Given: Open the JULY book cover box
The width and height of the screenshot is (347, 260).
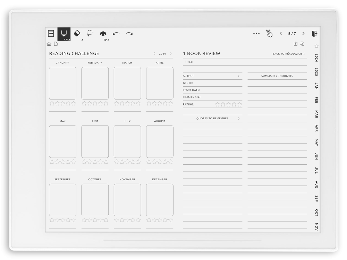Looking at the screenshot, I should 127,141.
